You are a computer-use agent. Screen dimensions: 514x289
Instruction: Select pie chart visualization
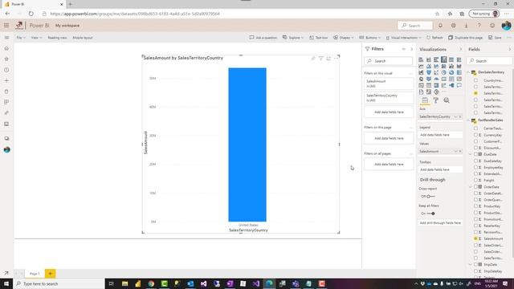click(x=444, y=72)
